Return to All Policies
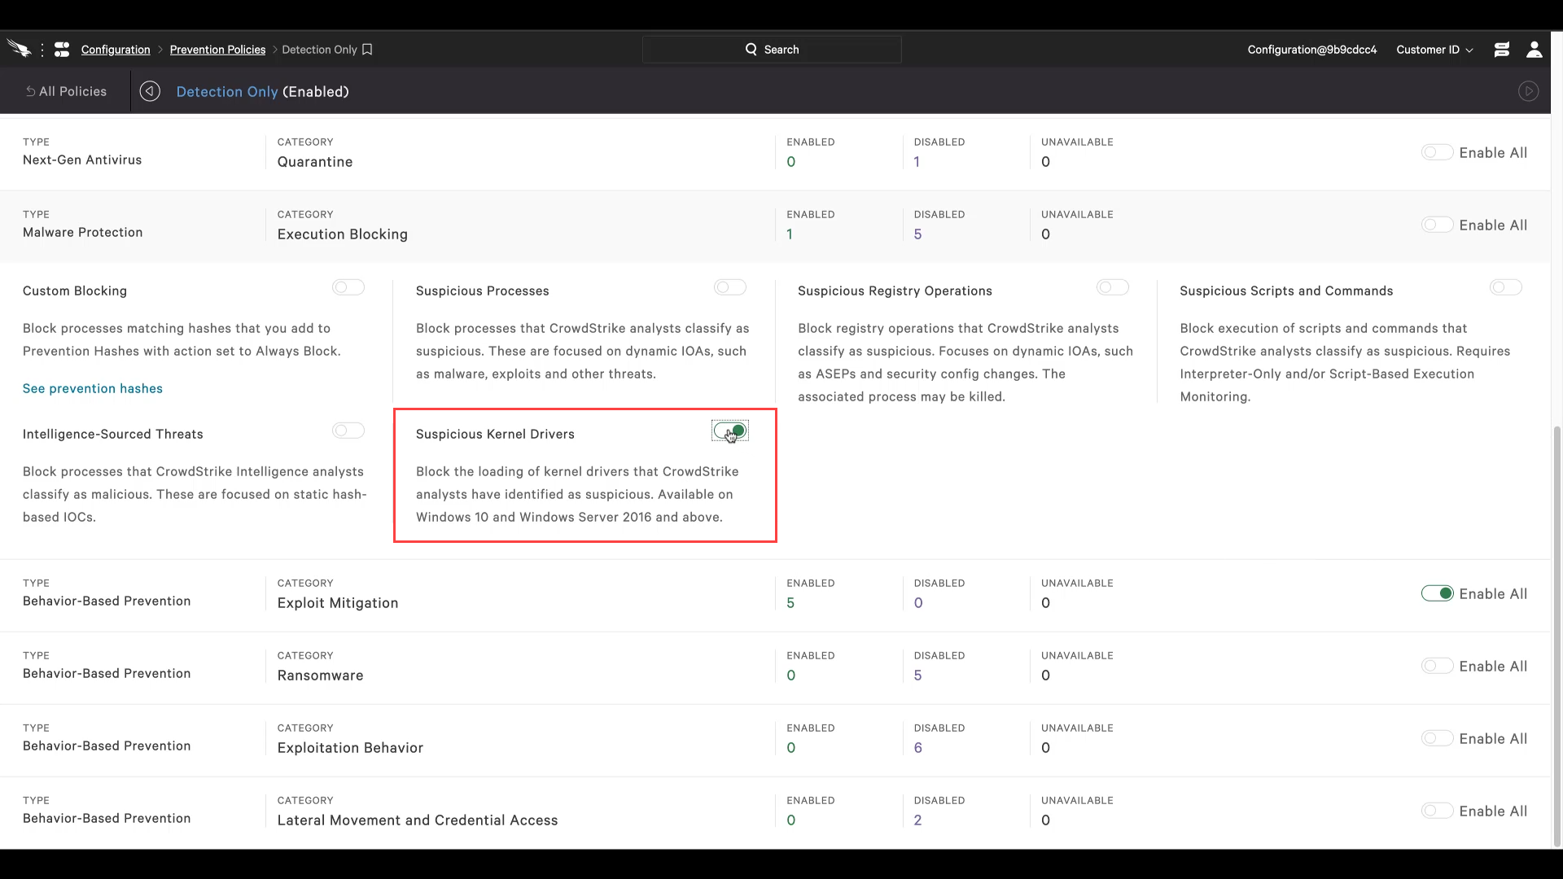 (66, 91)
